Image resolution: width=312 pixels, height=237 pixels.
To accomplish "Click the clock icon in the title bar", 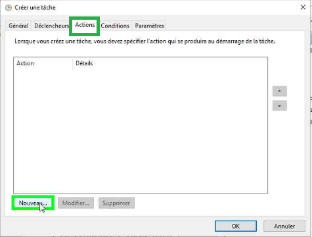I will point(9,8).
